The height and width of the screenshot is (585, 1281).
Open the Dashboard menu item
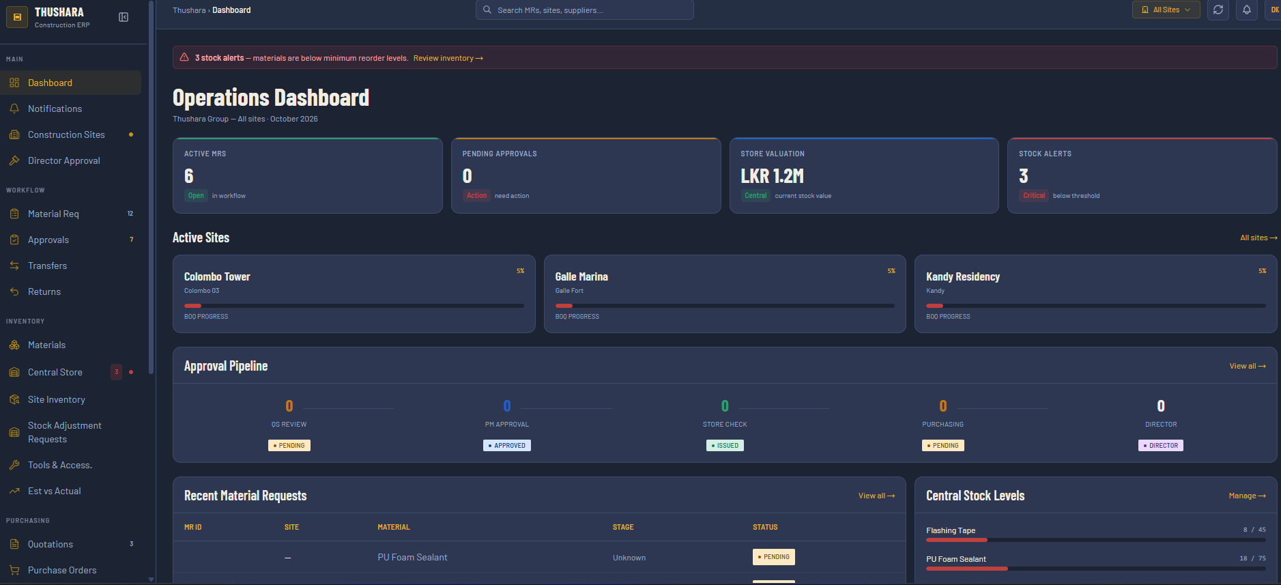(71, 83)
